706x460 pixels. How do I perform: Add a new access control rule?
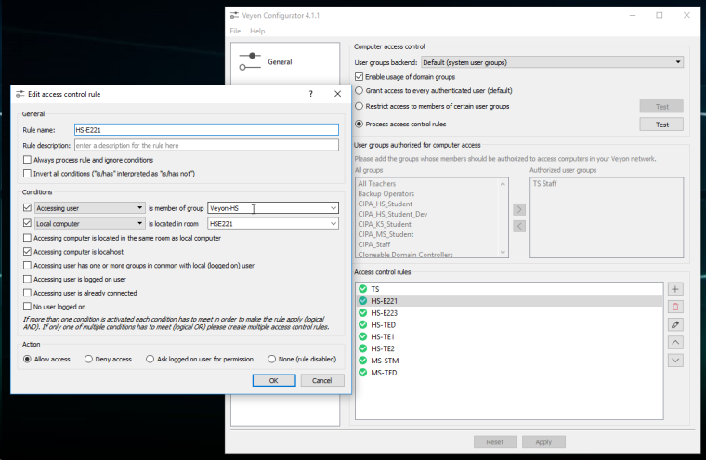675,289
